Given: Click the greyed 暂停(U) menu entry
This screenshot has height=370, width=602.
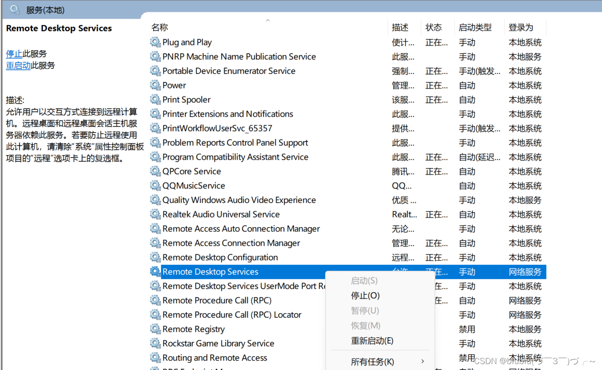Looking at the screenshot, I should click(x=365, y=310).
